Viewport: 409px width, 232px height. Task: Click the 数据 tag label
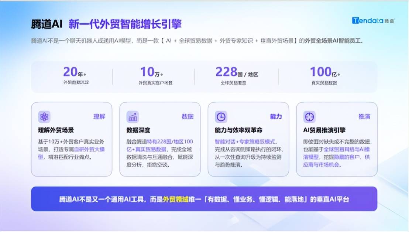tap(188, 117)
